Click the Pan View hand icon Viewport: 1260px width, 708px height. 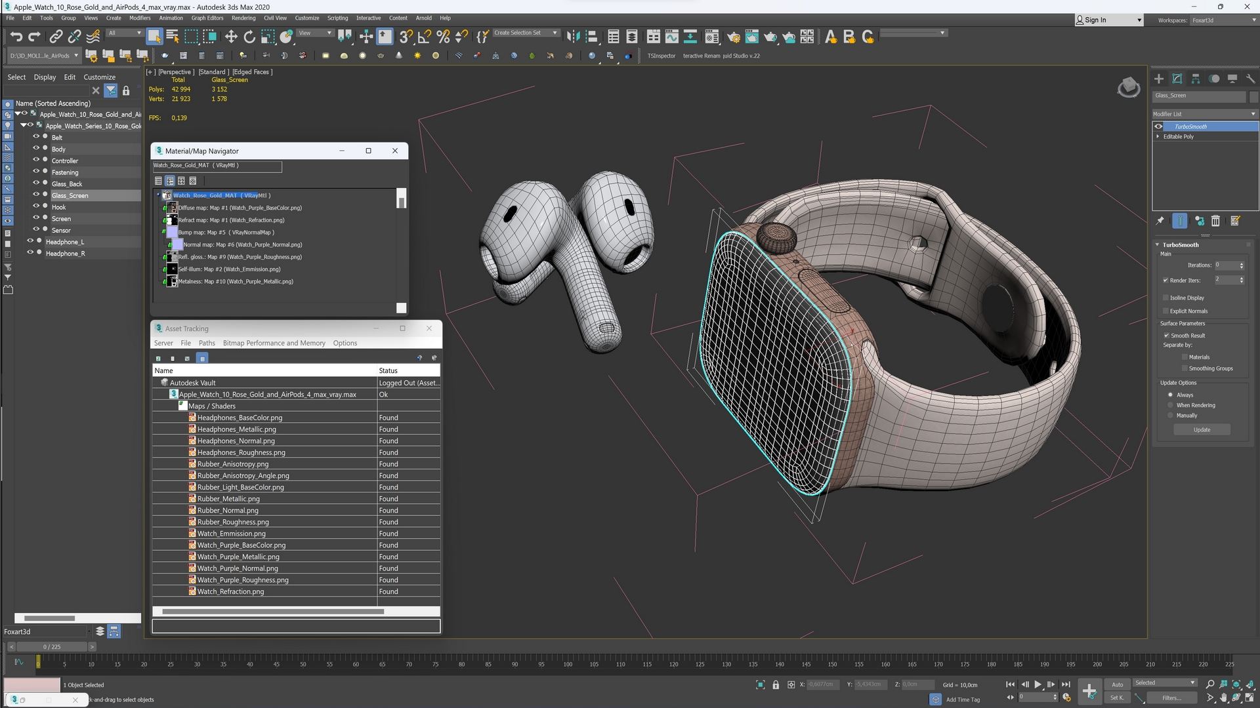pos(1223,698)
